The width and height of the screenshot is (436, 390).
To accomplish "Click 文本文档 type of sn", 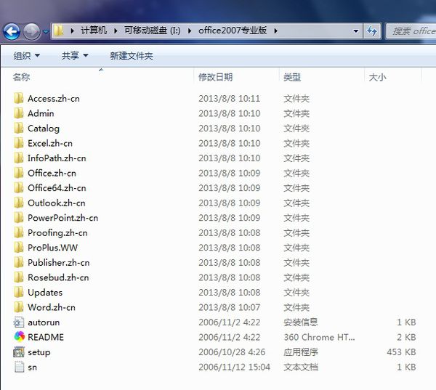I will (x=301, y=367).
